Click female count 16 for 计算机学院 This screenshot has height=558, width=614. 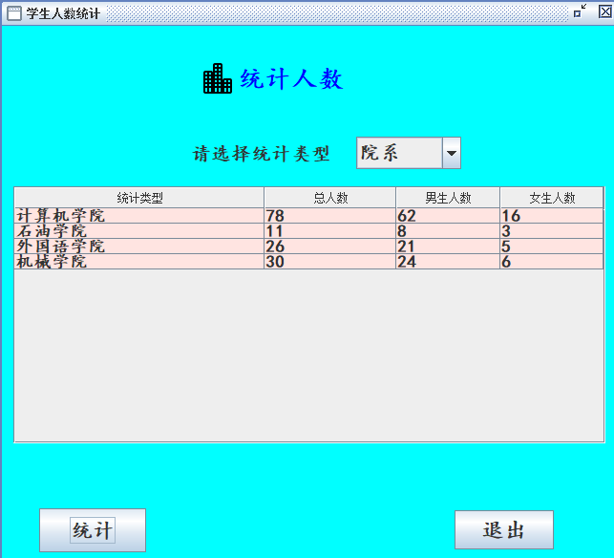click(552, 216)
